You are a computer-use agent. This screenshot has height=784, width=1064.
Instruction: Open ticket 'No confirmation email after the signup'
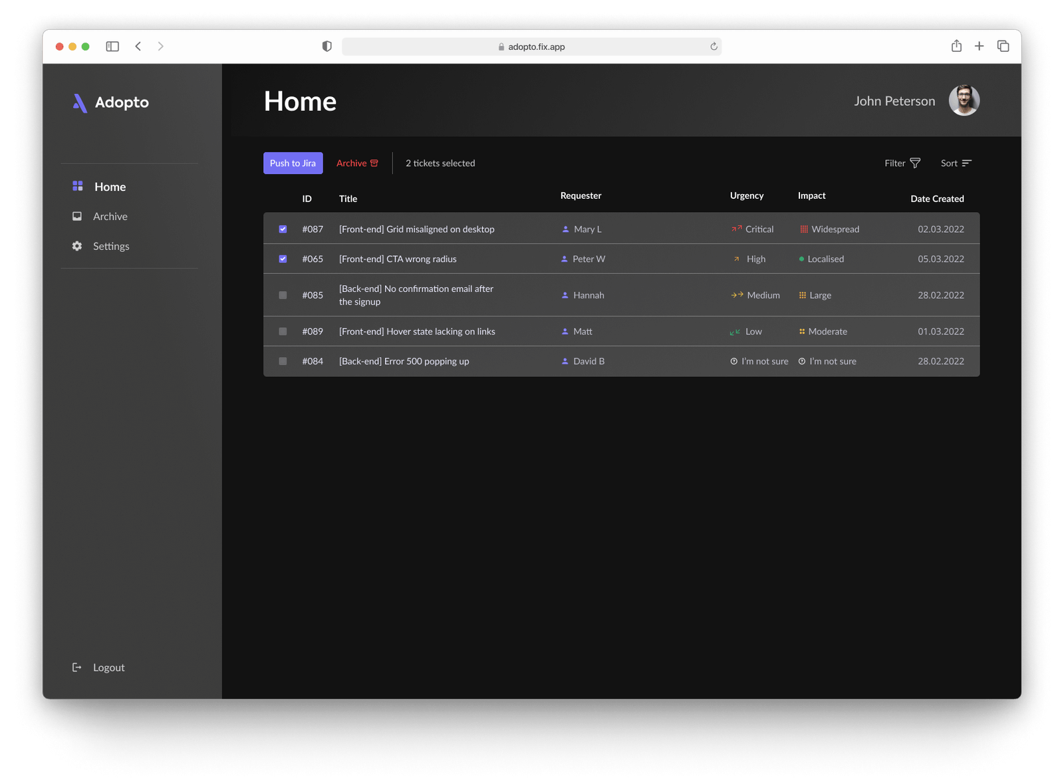pos(416,295)
